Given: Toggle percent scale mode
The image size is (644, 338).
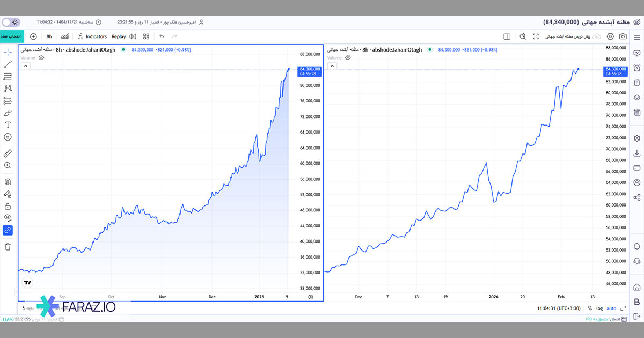Looking at the screenshot, I should (590, 308).
